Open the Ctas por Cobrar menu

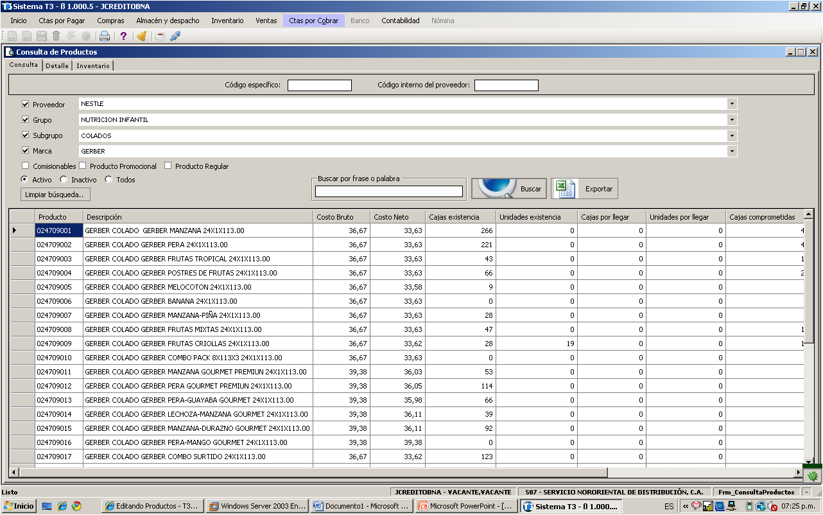(314, 21)
